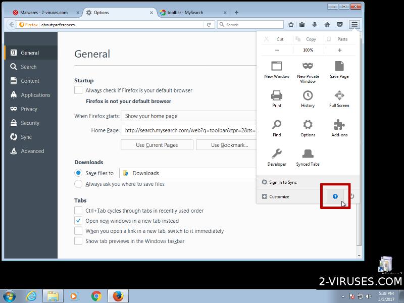Choose Print in the menu panel
The image size is (404, 303).
coord(277,99)
